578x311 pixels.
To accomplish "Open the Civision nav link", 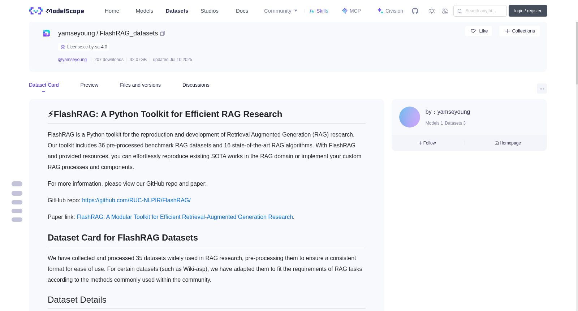I will (x=394, y=11).
